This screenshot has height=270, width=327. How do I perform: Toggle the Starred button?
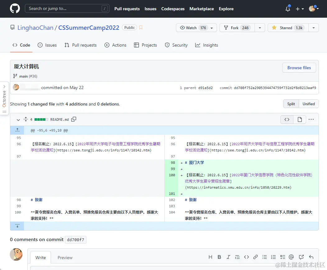(x=288, y=28)
